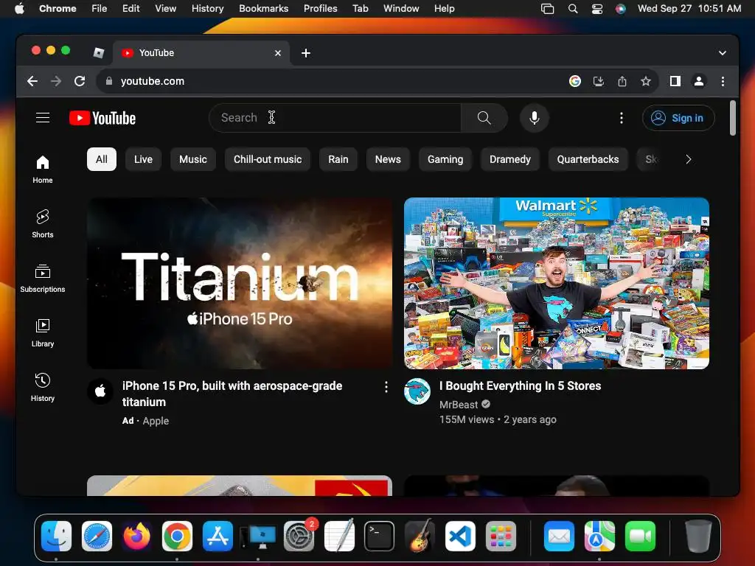Click the Apple channel avatar
Screen dimensions: 755x566
100,391
